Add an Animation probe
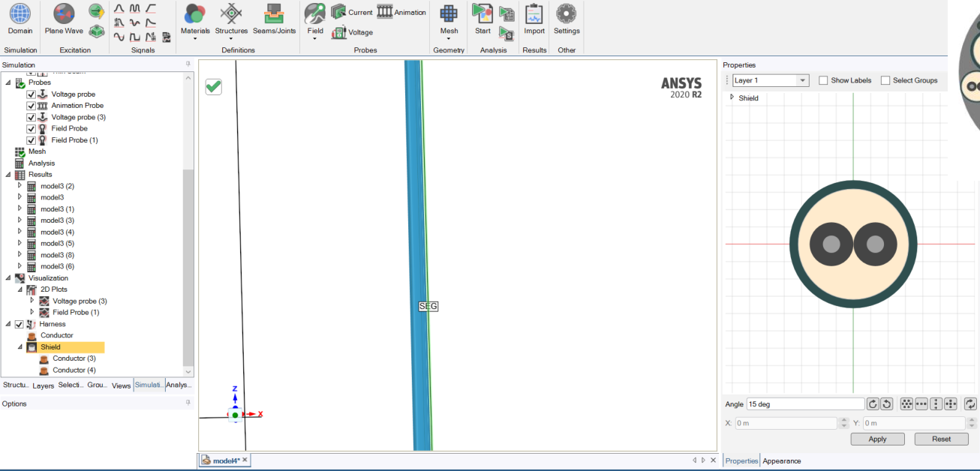Viewport: 980px width, 471px height. [x=401, y=12]
